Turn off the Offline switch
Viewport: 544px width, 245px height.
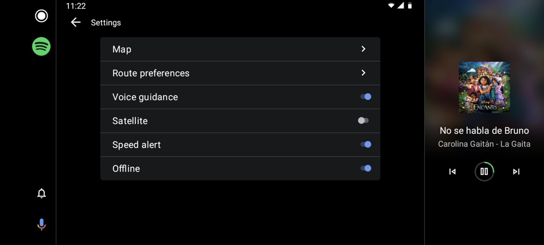pyautogui.click(x=366, y=169)
